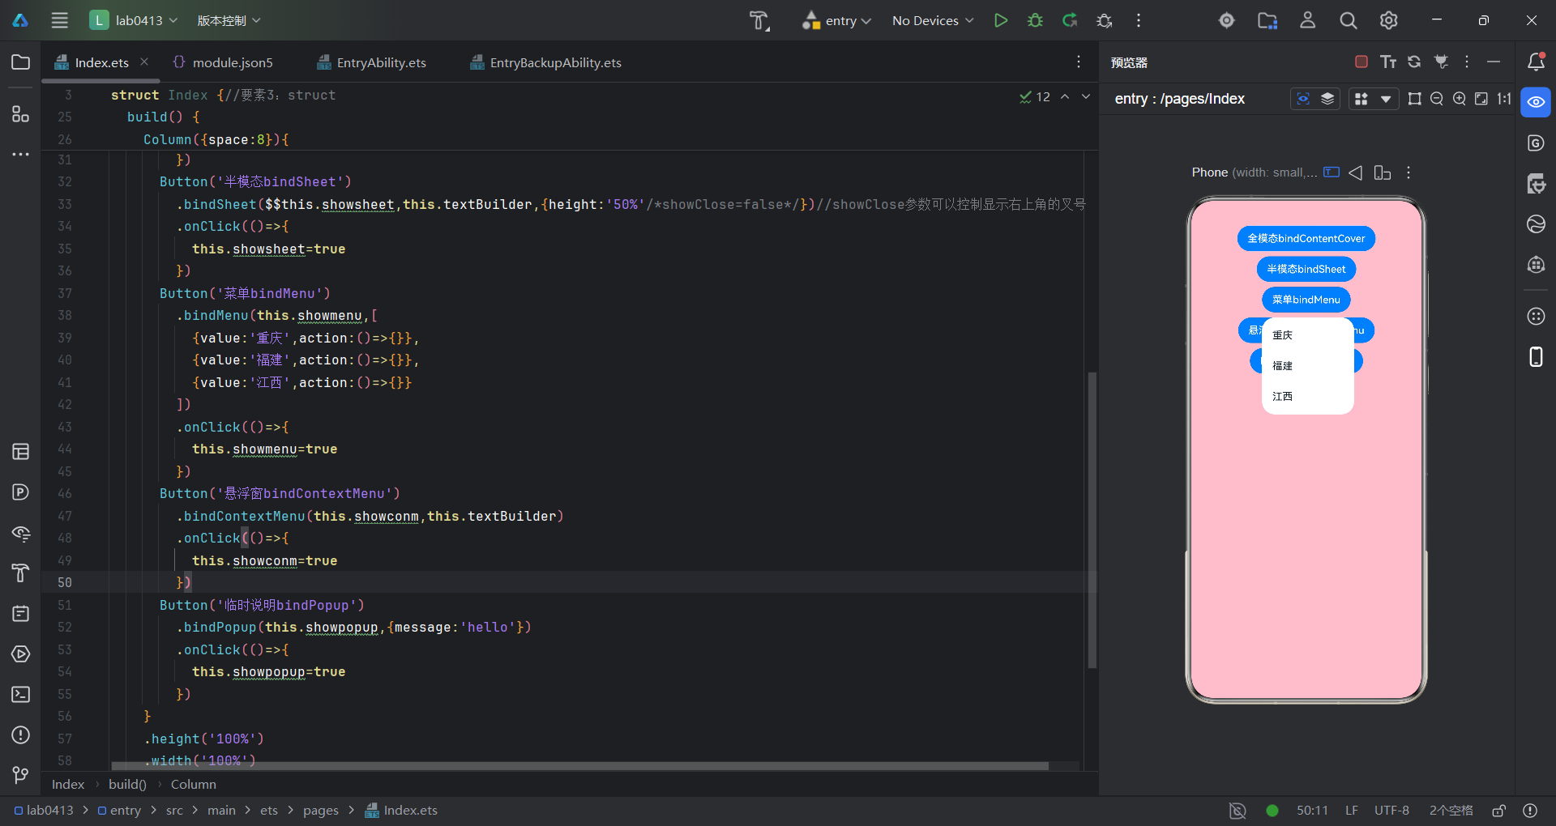Toggle the blue T label icon beside Phone

click(x=1332, y=172)
